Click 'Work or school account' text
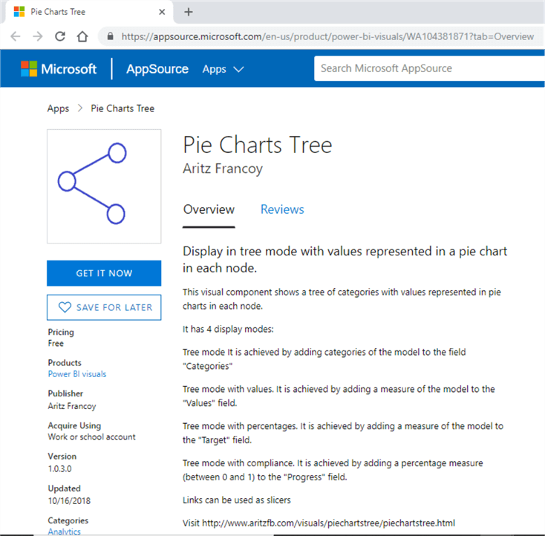 92,437
